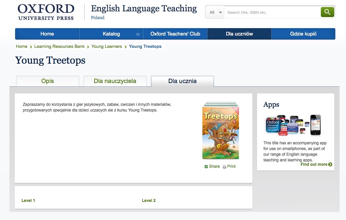346x220 pixels.
Task: Expand the Katalog menu arrow
Action: click(138, 34)
